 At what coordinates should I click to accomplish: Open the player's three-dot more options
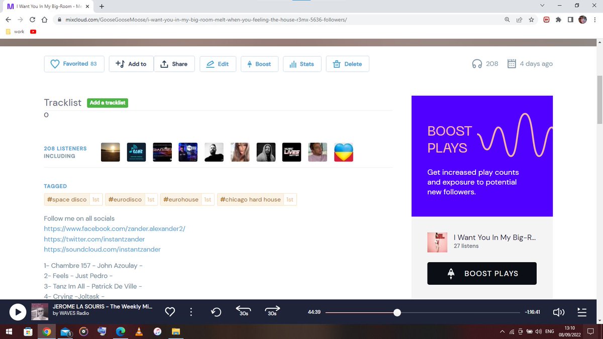click(191, 312)
